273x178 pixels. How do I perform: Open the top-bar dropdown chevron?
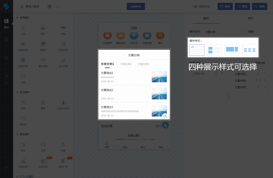pos(58,7)
